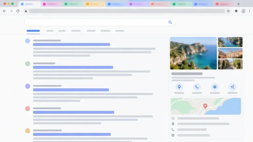Image resolution: width=253 pixels, height=142 pixels.
Task: Click the globe website icon
Action: 173,135
